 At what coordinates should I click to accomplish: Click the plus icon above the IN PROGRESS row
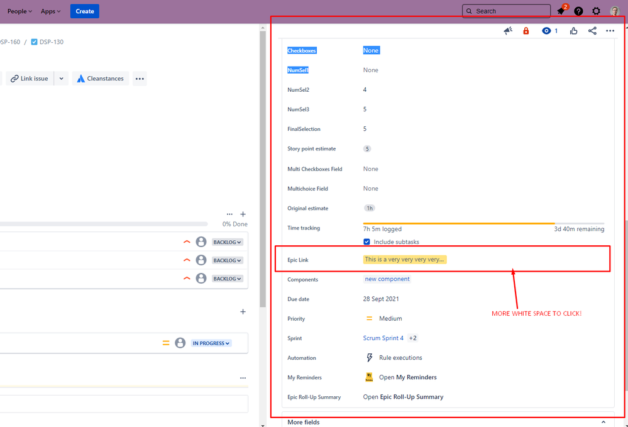(x=243, y=312)
